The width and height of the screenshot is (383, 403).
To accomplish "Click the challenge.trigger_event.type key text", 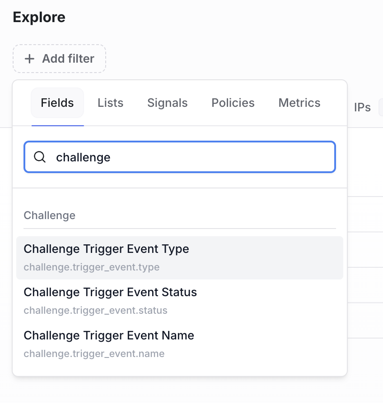I will [92, 267].
